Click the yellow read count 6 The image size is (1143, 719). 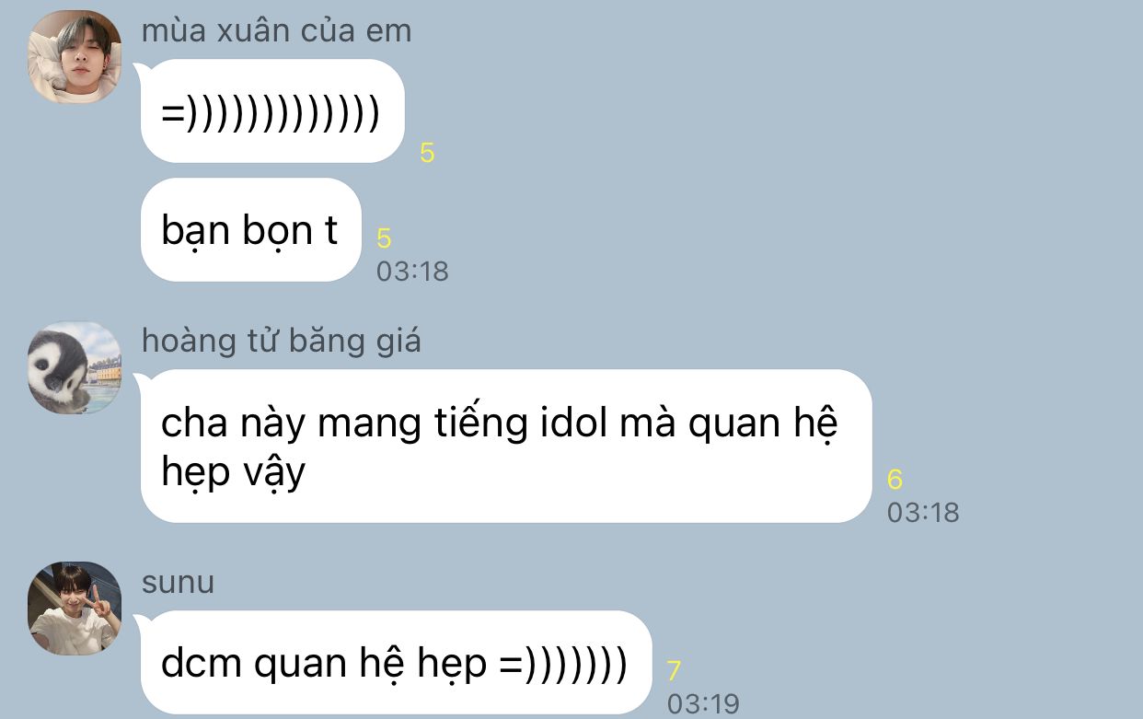(895, 479)
